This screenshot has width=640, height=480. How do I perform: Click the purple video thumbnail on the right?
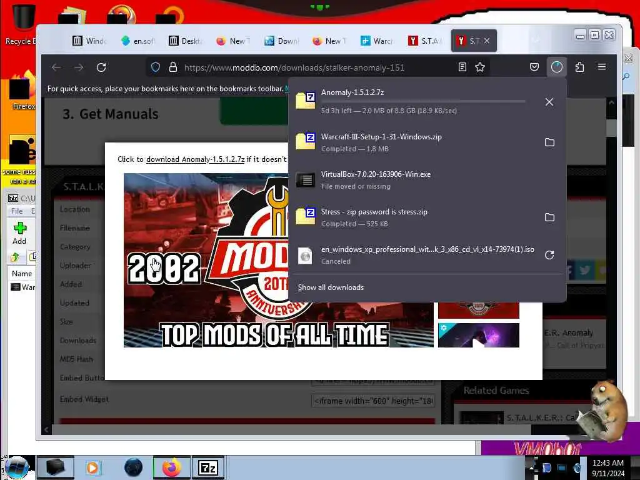478,335
